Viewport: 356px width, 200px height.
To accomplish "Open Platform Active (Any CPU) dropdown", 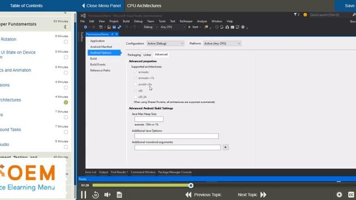I will coord(222,43).
